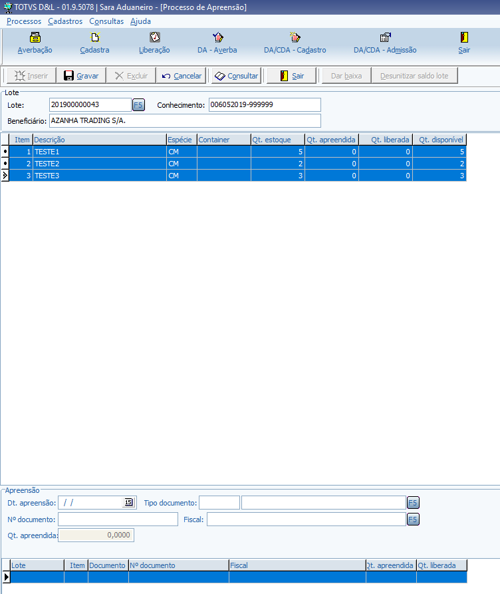Click Documento column header in bottom grid
The width and height of the screenshot is (500, 594).
[x=108, y=565]
